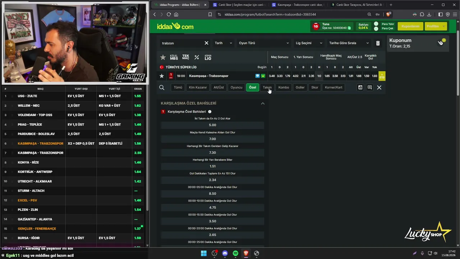Viewport: 460px width, 259px height.
Task: Select Maç Sonucu 2 odds 1.79
Action: (287, 76)
